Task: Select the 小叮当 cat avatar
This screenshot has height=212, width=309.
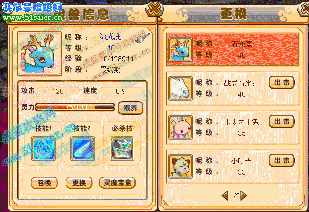Action: (x=180, y=167)
